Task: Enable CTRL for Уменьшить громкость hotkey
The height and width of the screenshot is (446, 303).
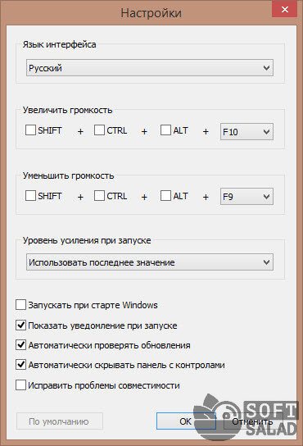Action: (99, 196)
